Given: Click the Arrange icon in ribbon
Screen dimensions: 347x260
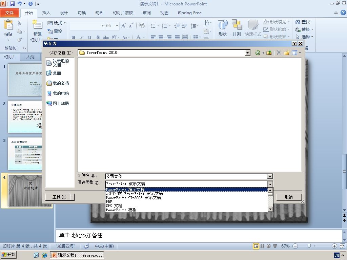Looking at the screenshot, I should (x=237, y=24).
